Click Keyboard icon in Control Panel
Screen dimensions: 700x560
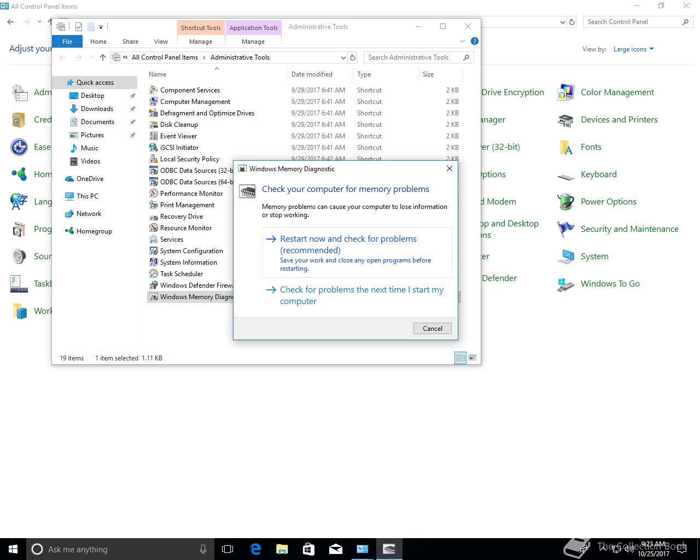(x=566, y=176)
